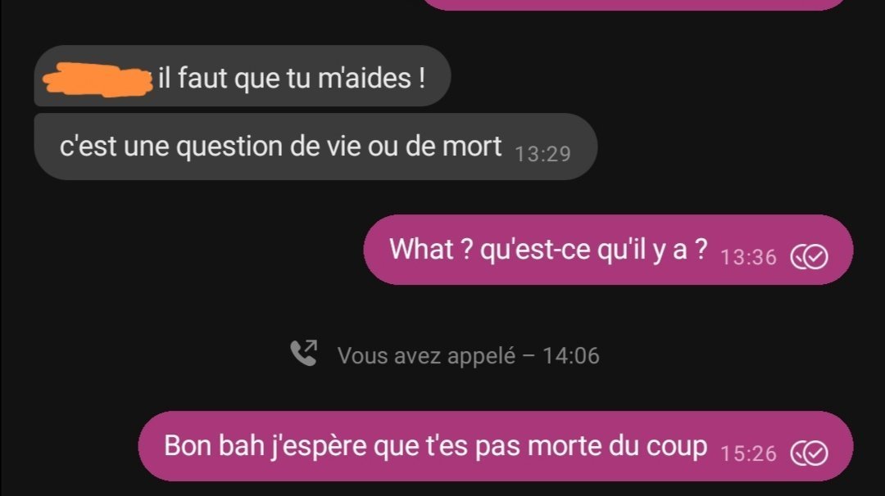Tap the outgoing call phone icon
The image size is (885, 496).
304,354
